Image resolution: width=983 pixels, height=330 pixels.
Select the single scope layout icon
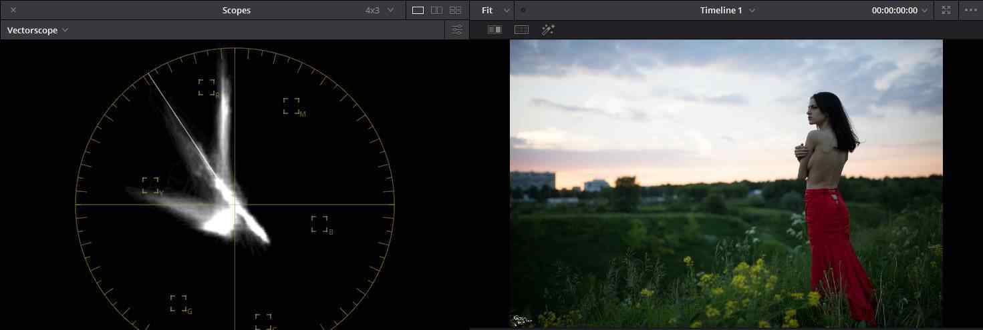pyautogui.click(x=418, y=10)
